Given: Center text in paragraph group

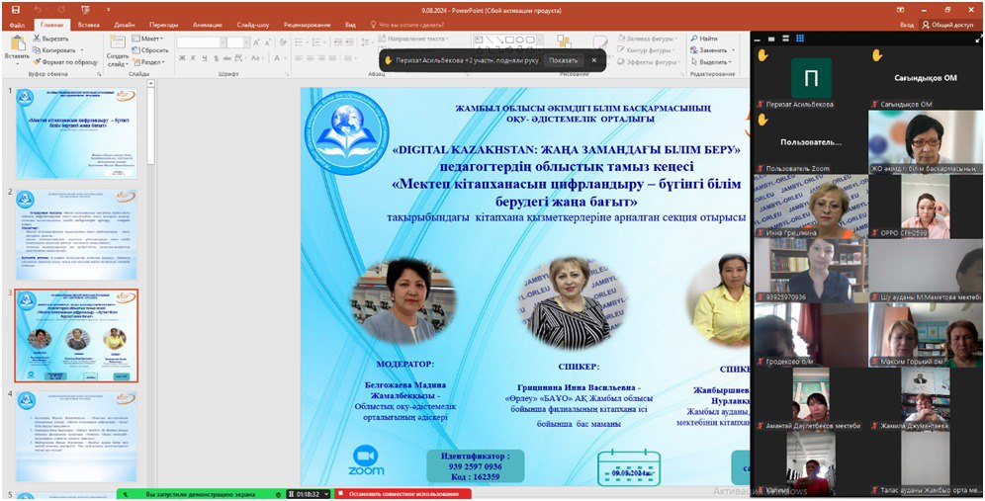Looking at the screenshot, I should 311,58.
